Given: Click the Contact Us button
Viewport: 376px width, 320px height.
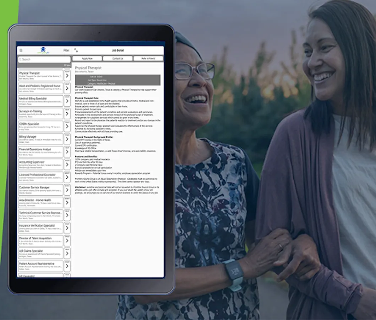Looking at the screenshot, I should click(118, 58).
